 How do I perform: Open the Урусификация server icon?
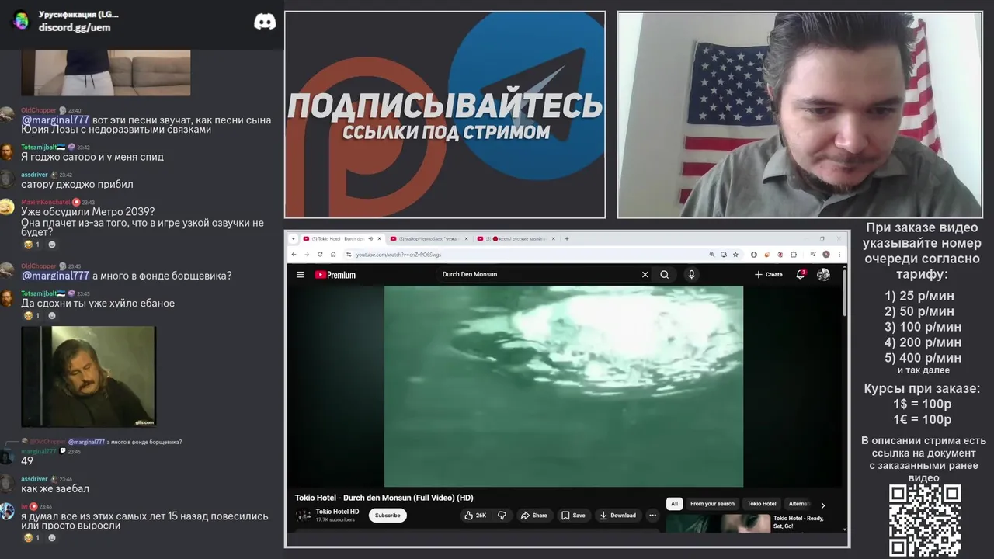(21, 20)
